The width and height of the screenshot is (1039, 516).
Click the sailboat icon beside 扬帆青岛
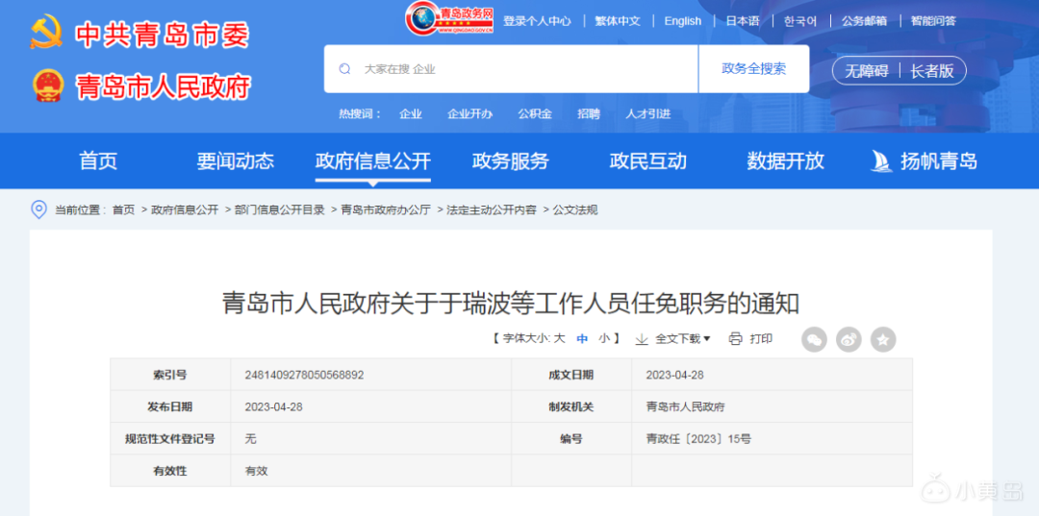881,161
